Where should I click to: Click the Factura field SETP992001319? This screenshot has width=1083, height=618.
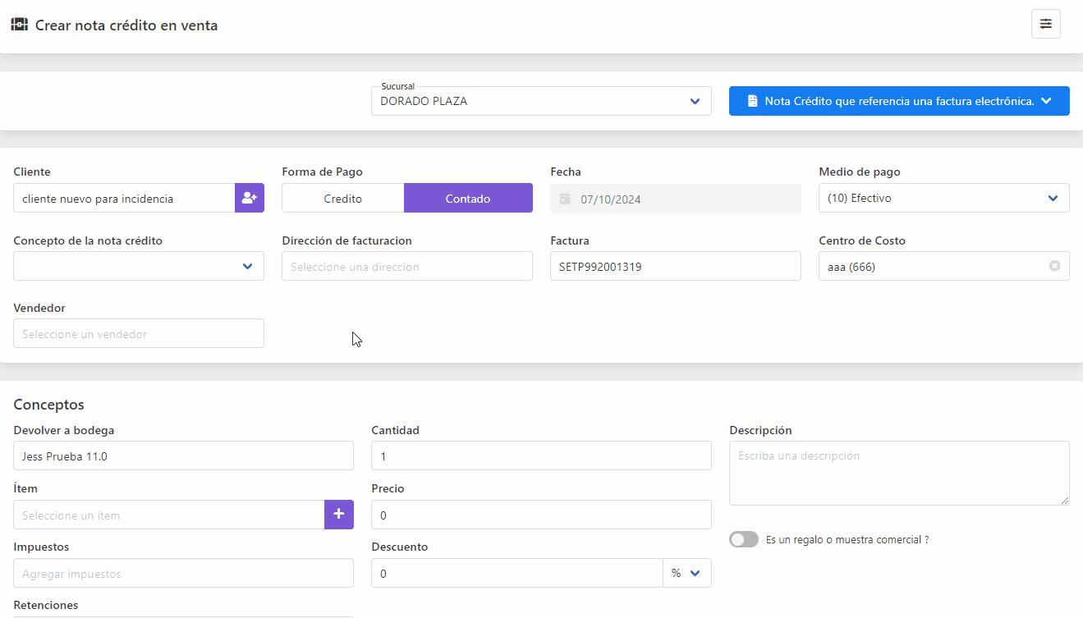coord(676,266)
